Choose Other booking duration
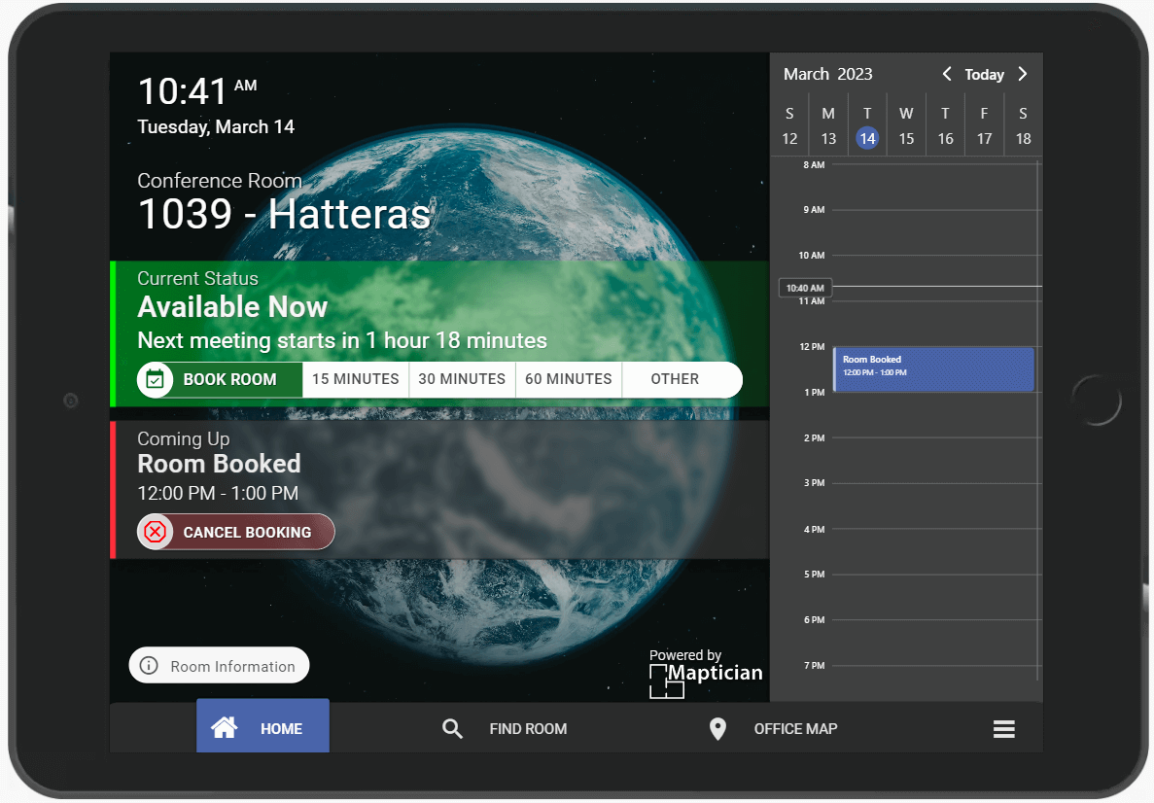Image resolution: width=1154 pixels, height=803 pixels. coord(675,379)
